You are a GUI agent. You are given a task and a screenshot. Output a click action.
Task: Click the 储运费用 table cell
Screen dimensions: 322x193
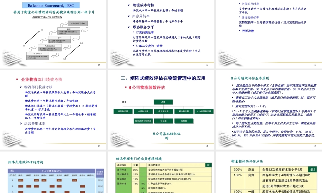(124, 179)
